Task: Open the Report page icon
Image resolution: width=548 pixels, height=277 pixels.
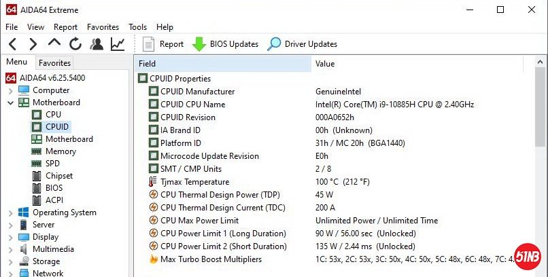Action: pyautogui.click(x=148, y=44)
